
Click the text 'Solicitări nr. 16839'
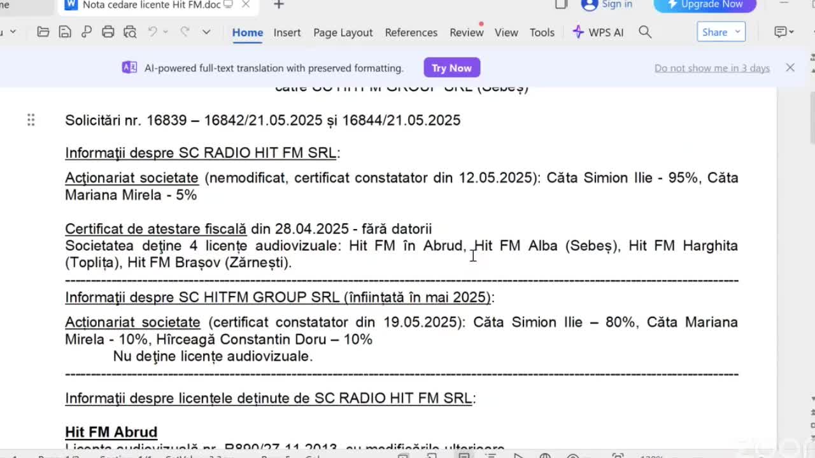pos(126,120)
